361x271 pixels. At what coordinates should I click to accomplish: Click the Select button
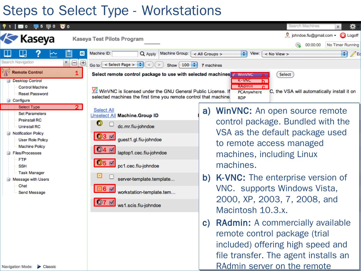click(x=285, y=75)
